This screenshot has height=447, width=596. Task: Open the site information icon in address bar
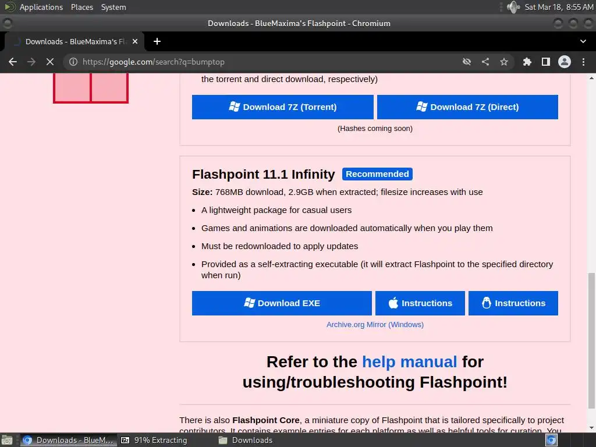73,62
